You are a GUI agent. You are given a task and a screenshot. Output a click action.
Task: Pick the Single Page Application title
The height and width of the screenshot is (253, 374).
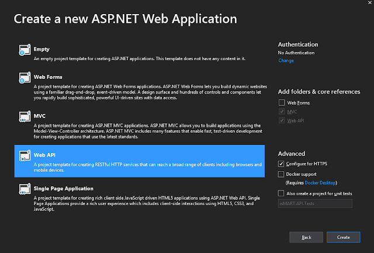coord(64,189)
